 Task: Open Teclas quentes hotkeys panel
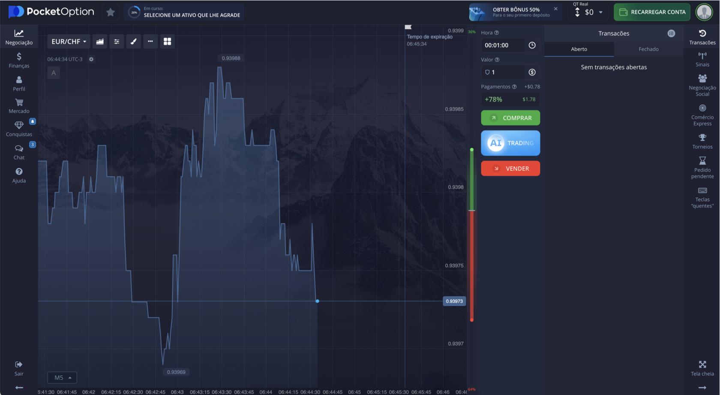tap(702, 197)
